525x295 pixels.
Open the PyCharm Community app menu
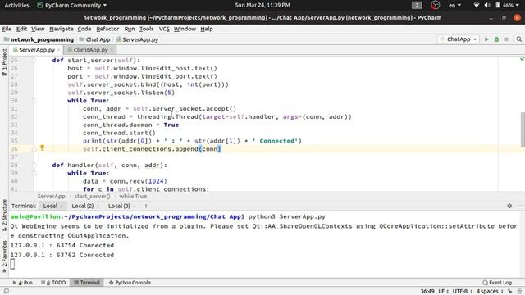[72, 5]
